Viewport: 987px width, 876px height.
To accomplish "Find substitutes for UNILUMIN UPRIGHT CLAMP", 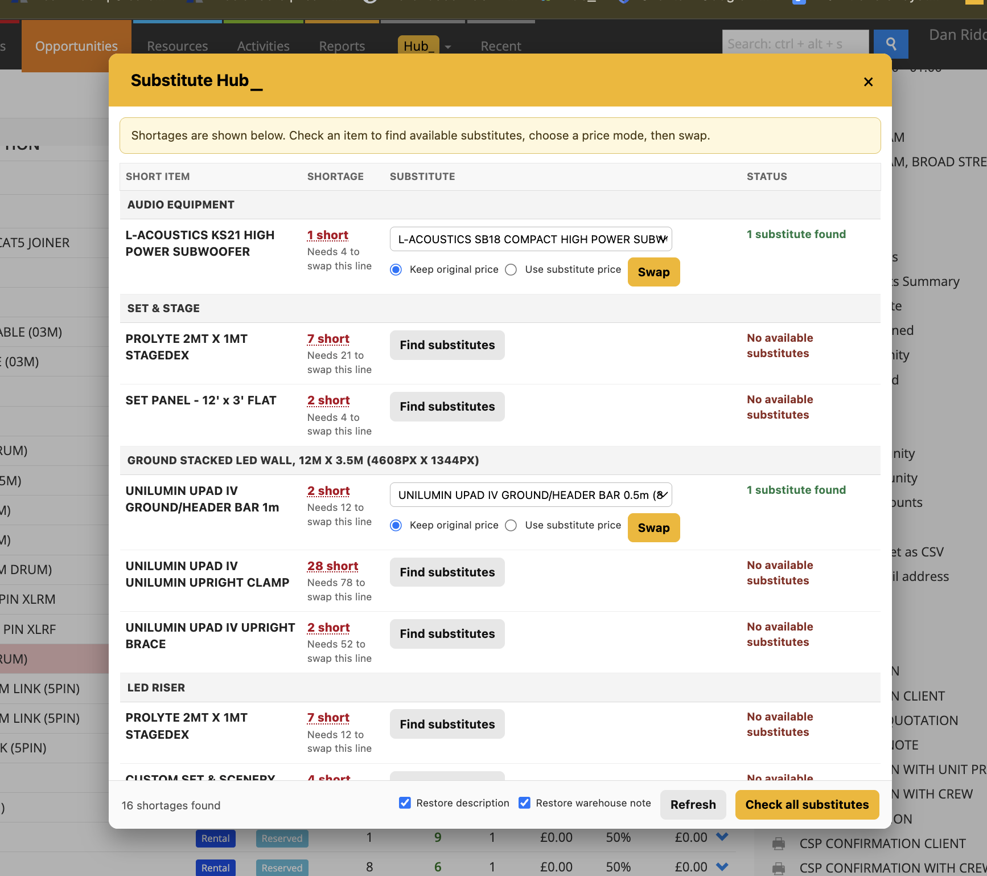I will click(x=447, y=572).
